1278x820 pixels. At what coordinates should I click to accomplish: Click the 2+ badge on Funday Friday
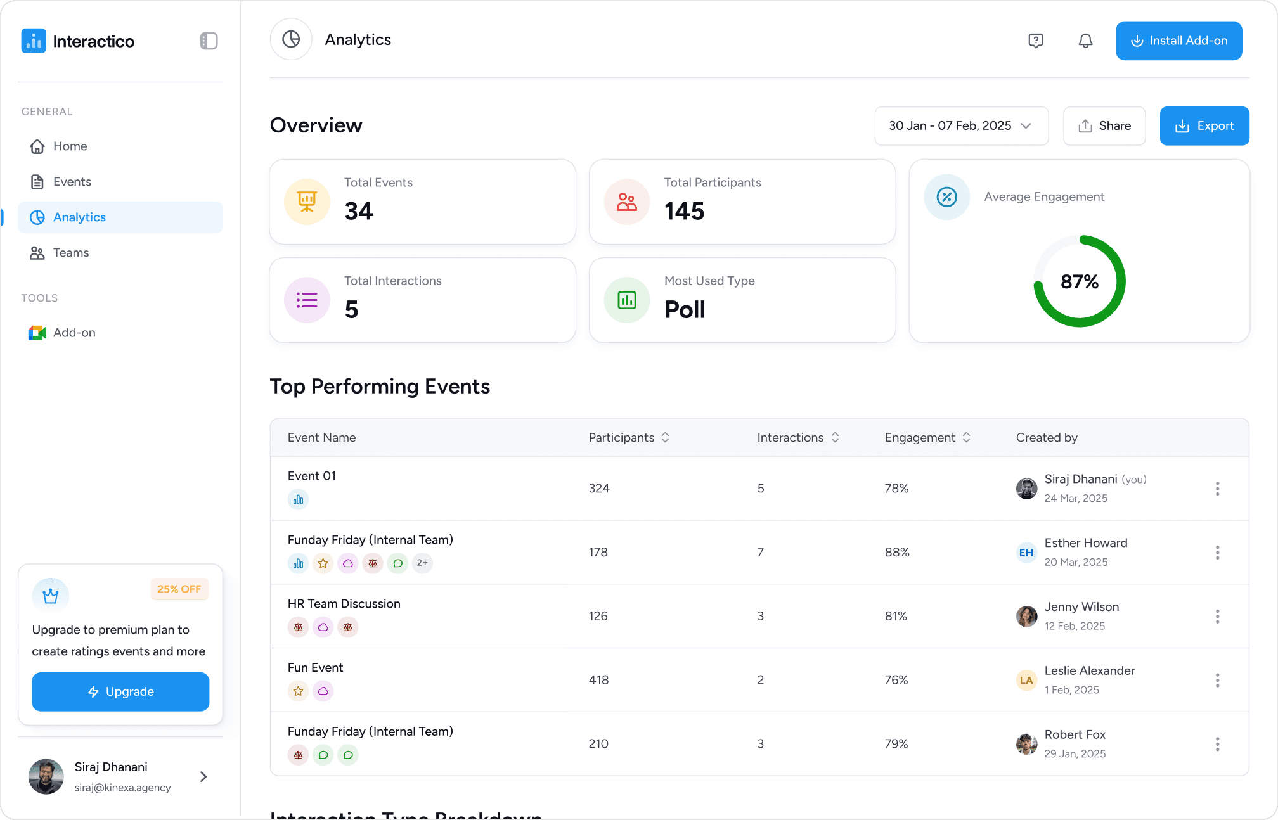click(x=422, y=563)
